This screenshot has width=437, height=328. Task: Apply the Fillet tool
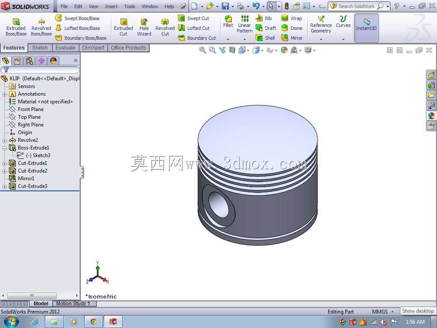point(228,22)
